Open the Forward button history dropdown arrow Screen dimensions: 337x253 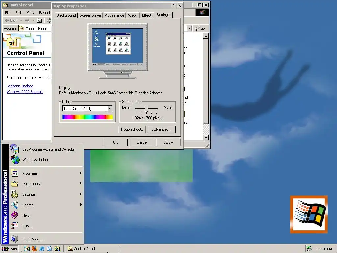33,21
